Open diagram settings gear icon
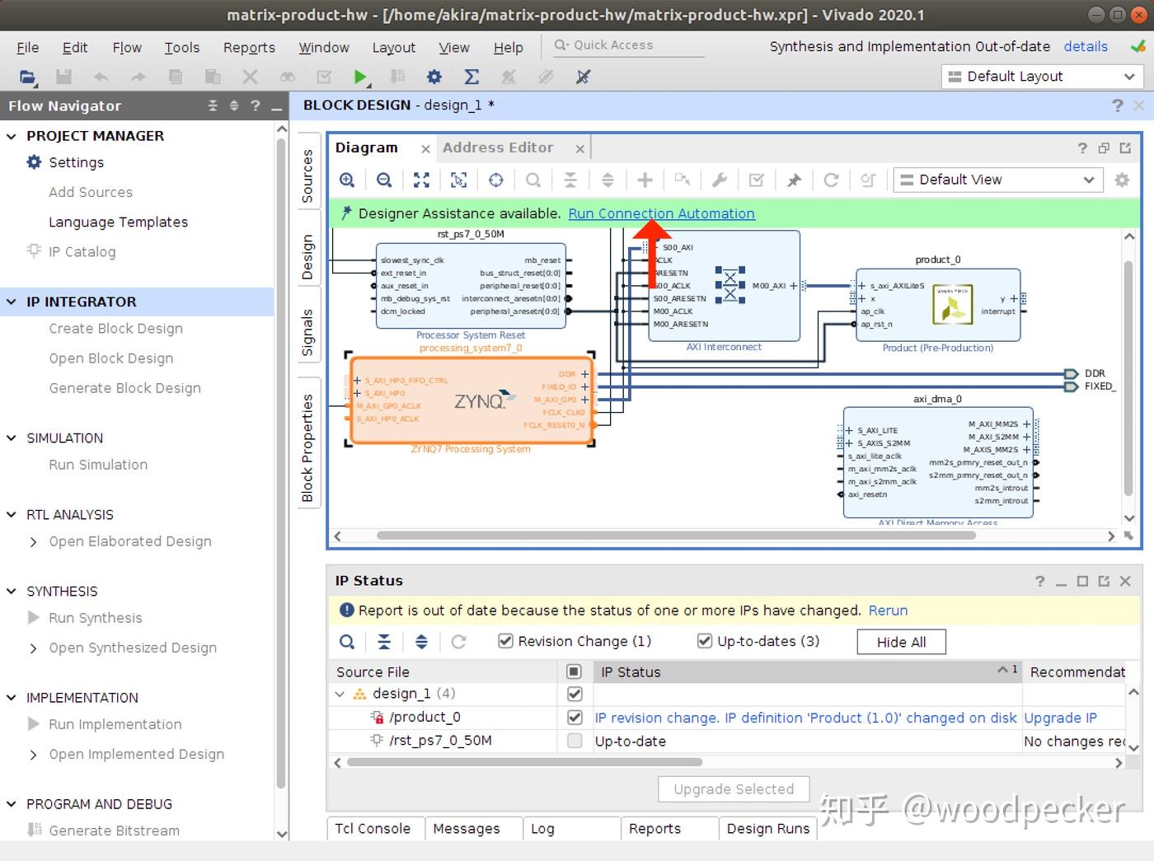1154x861 pixels. click(x=1122, y=180)
